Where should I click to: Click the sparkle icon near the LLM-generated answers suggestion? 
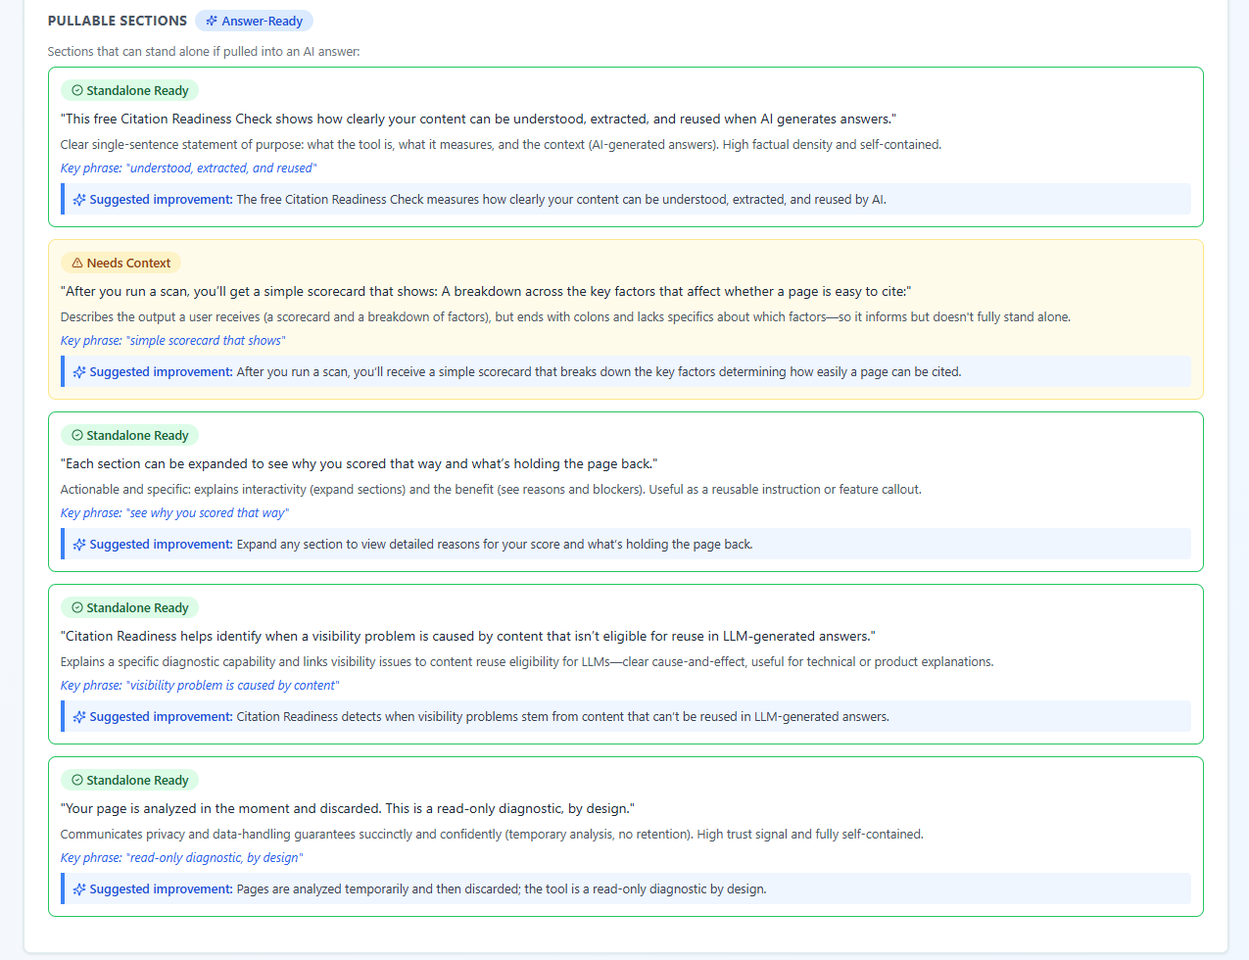78,716
